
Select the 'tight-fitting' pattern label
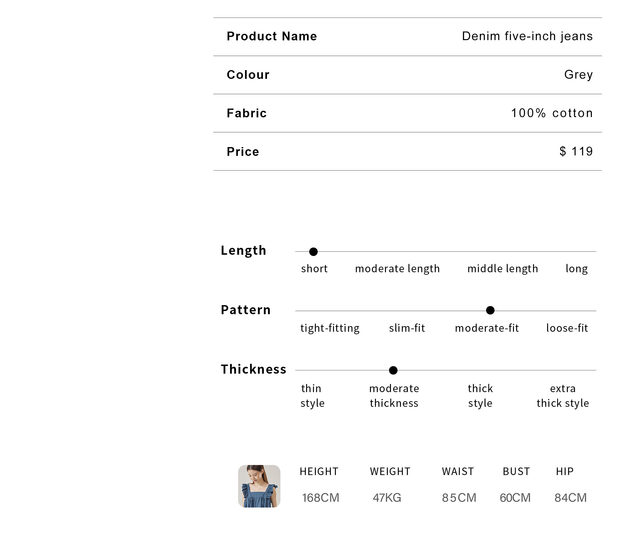click(330, 328)
